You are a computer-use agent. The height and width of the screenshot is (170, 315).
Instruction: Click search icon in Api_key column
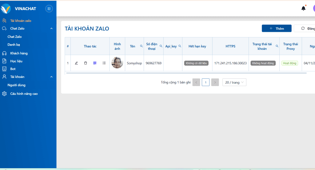[180, 46]
